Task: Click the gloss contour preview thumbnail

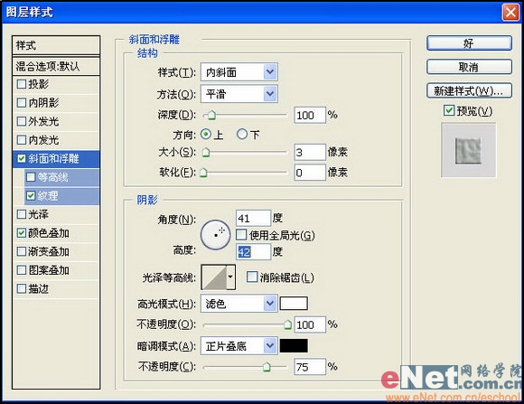Action: coord(214,277)
